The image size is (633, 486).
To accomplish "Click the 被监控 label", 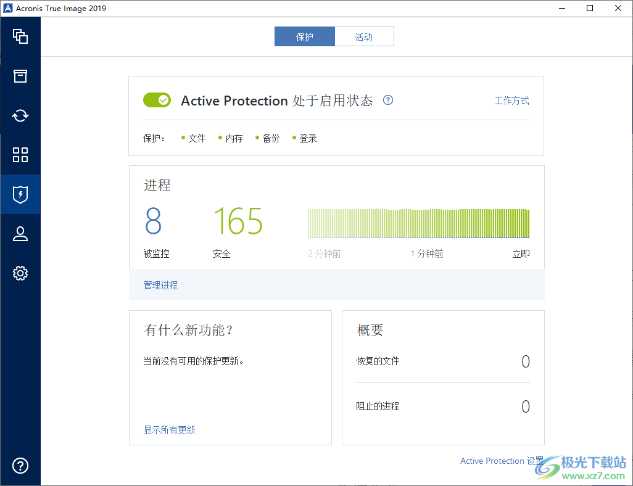I will click(156, 253).
